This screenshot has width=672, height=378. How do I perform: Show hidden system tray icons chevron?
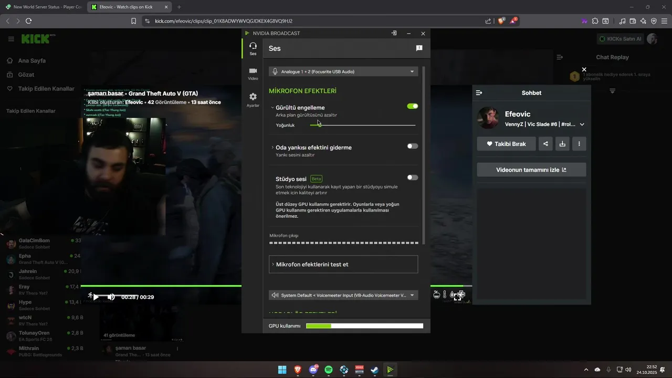pyautogui.click(x=586, y=370)
